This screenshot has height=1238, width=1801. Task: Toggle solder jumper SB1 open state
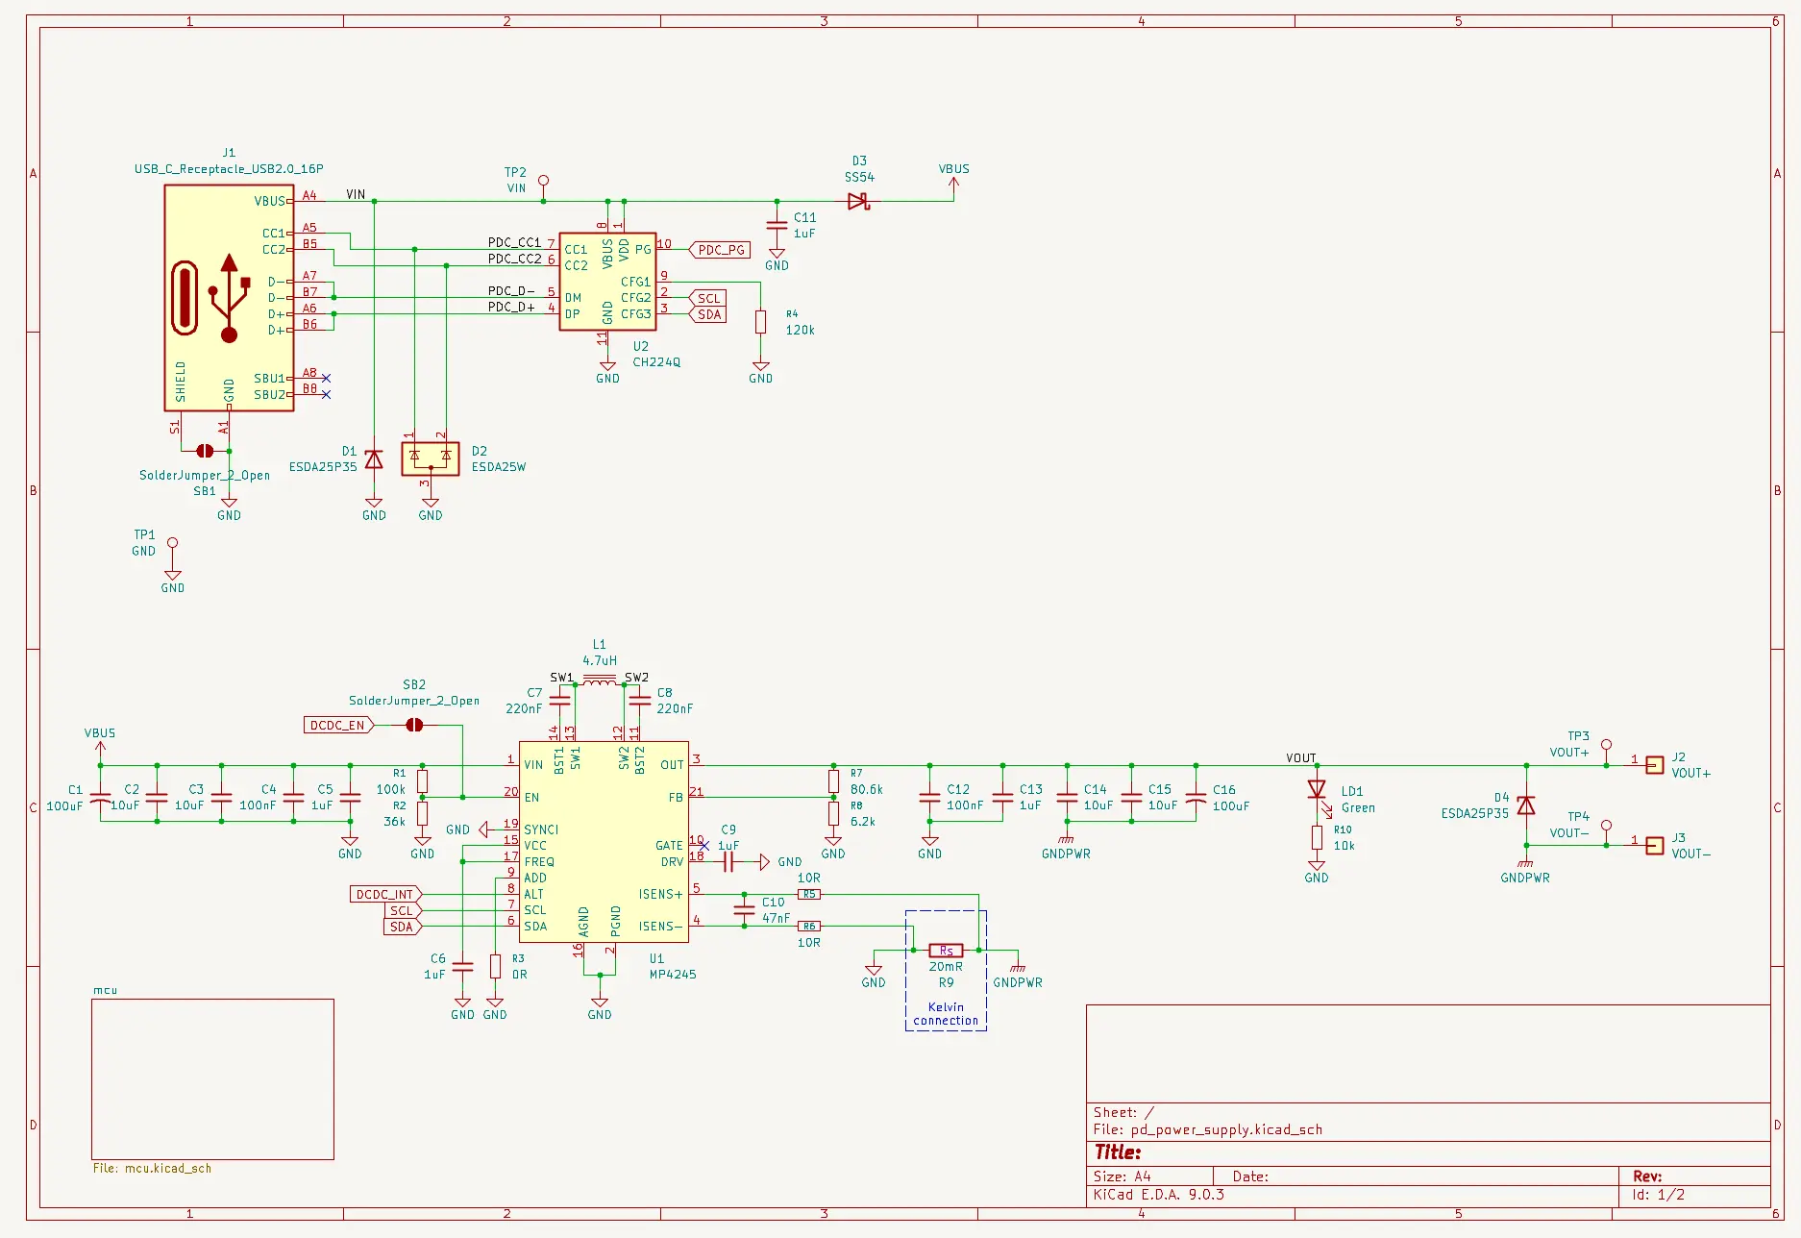(205, 450)
